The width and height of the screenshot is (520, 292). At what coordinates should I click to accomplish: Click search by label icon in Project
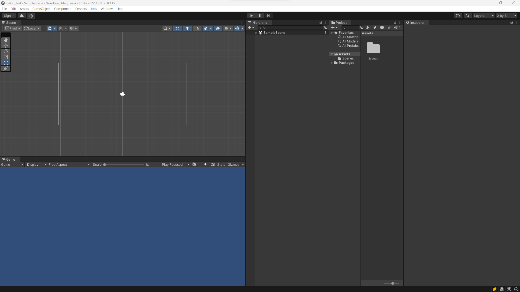(375, 28)
